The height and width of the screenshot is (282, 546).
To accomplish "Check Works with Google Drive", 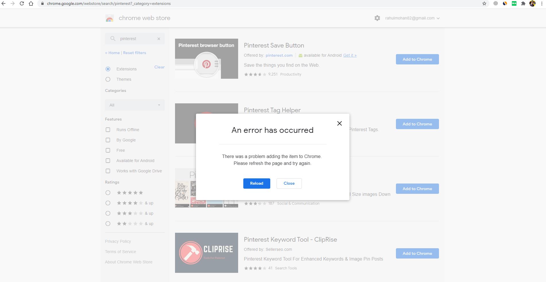I will (108, 171).
